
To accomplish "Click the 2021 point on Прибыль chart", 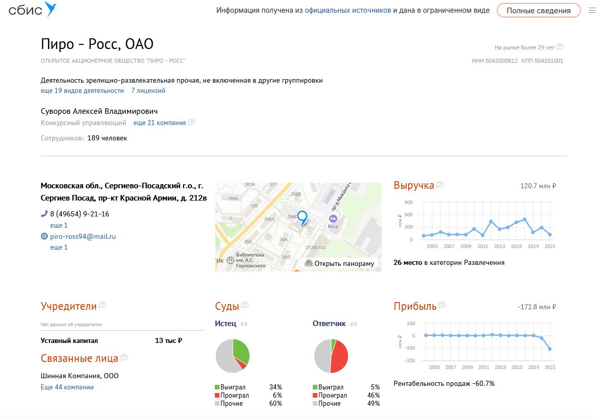I will point(550,349).
